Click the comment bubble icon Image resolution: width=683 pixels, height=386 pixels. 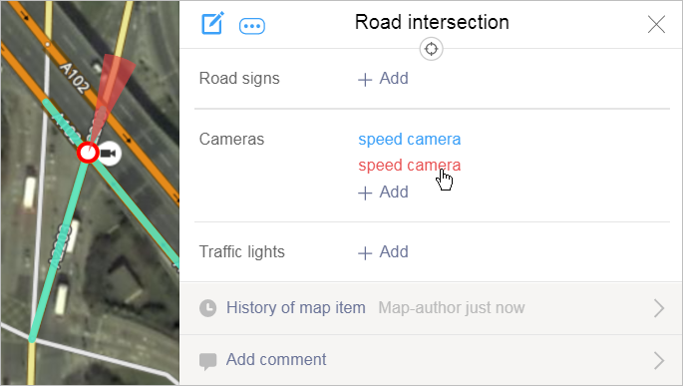pyautogui.click(x=207, y=361)
